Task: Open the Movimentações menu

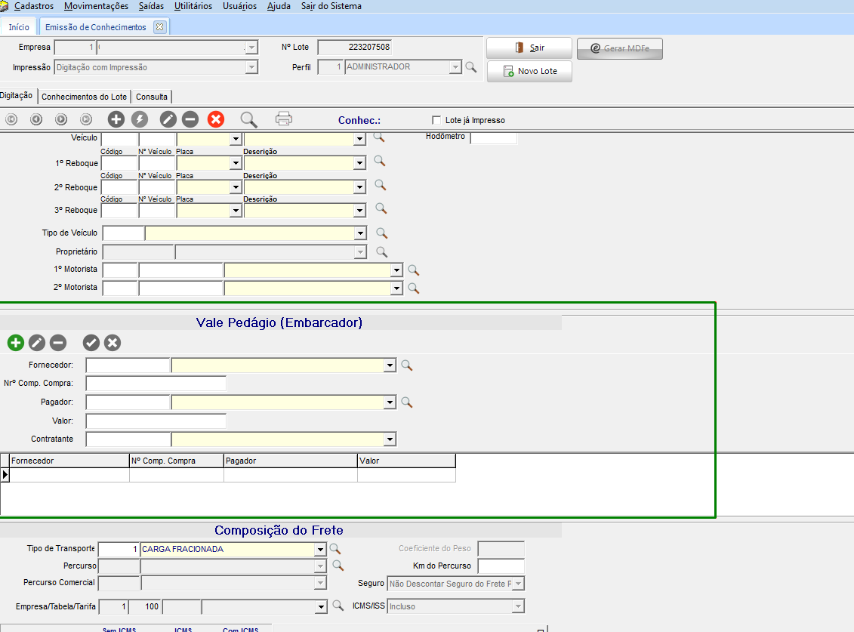Action: (96, 6)
